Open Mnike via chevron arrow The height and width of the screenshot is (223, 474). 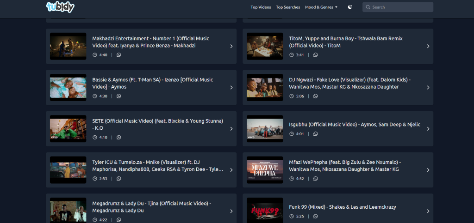pos(231,170)
